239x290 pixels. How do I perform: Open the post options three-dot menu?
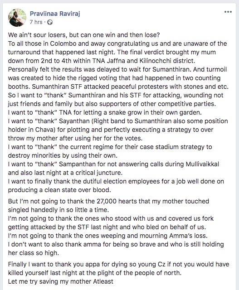click(228, 12)
